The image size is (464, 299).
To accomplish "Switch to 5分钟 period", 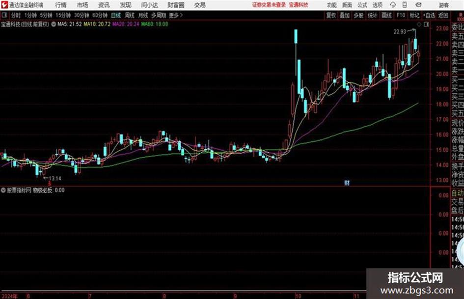I will (46, 15).
